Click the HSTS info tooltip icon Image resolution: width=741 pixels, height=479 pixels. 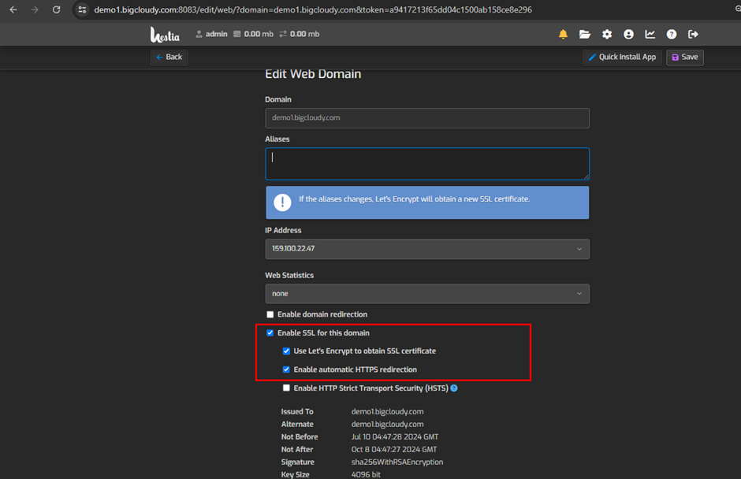(x=453, y=388)
